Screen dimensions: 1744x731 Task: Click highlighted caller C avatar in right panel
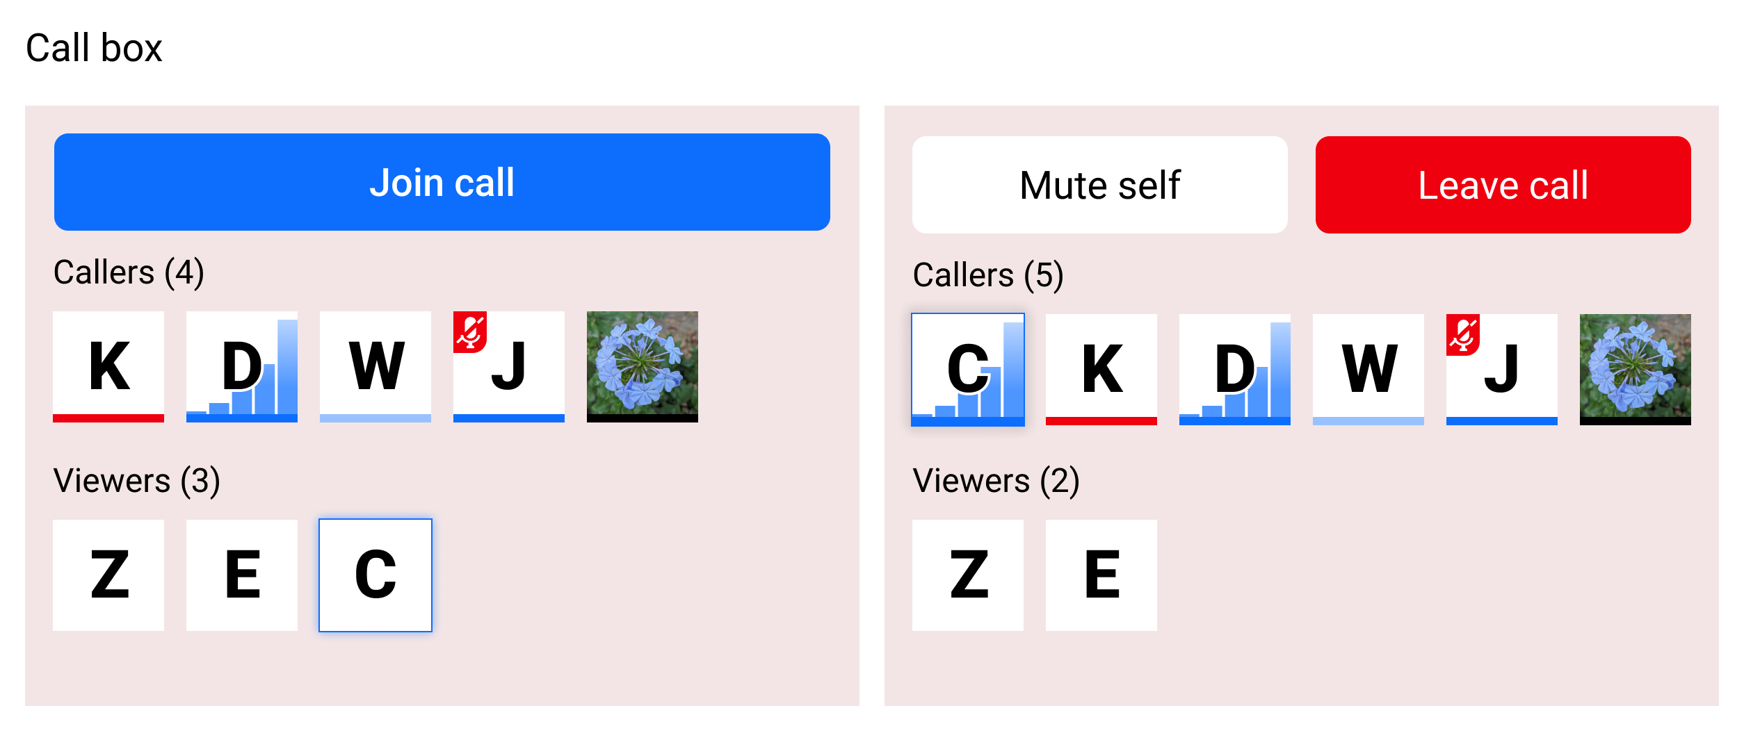coord(968,369)
